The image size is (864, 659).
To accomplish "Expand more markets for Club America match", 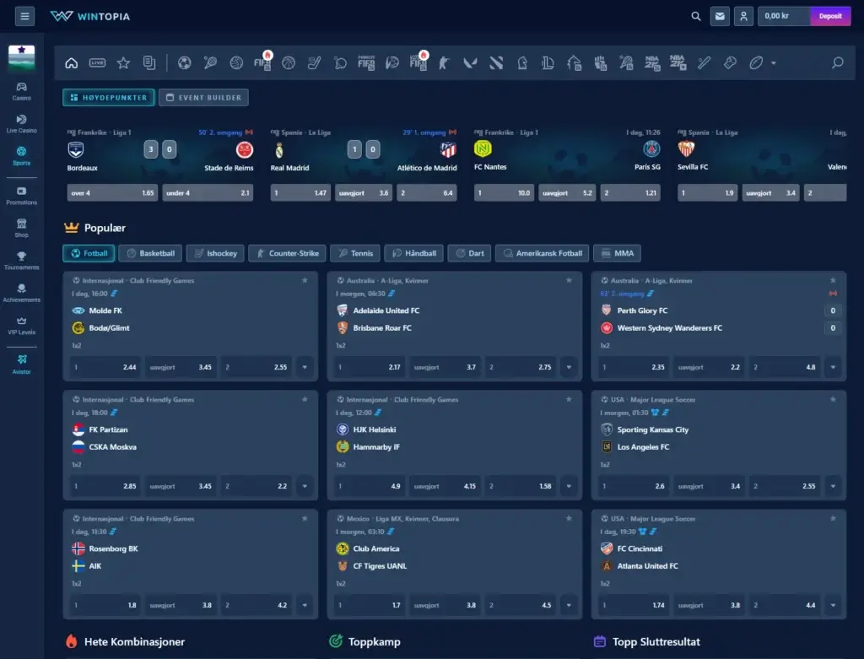I will point(569,605).
